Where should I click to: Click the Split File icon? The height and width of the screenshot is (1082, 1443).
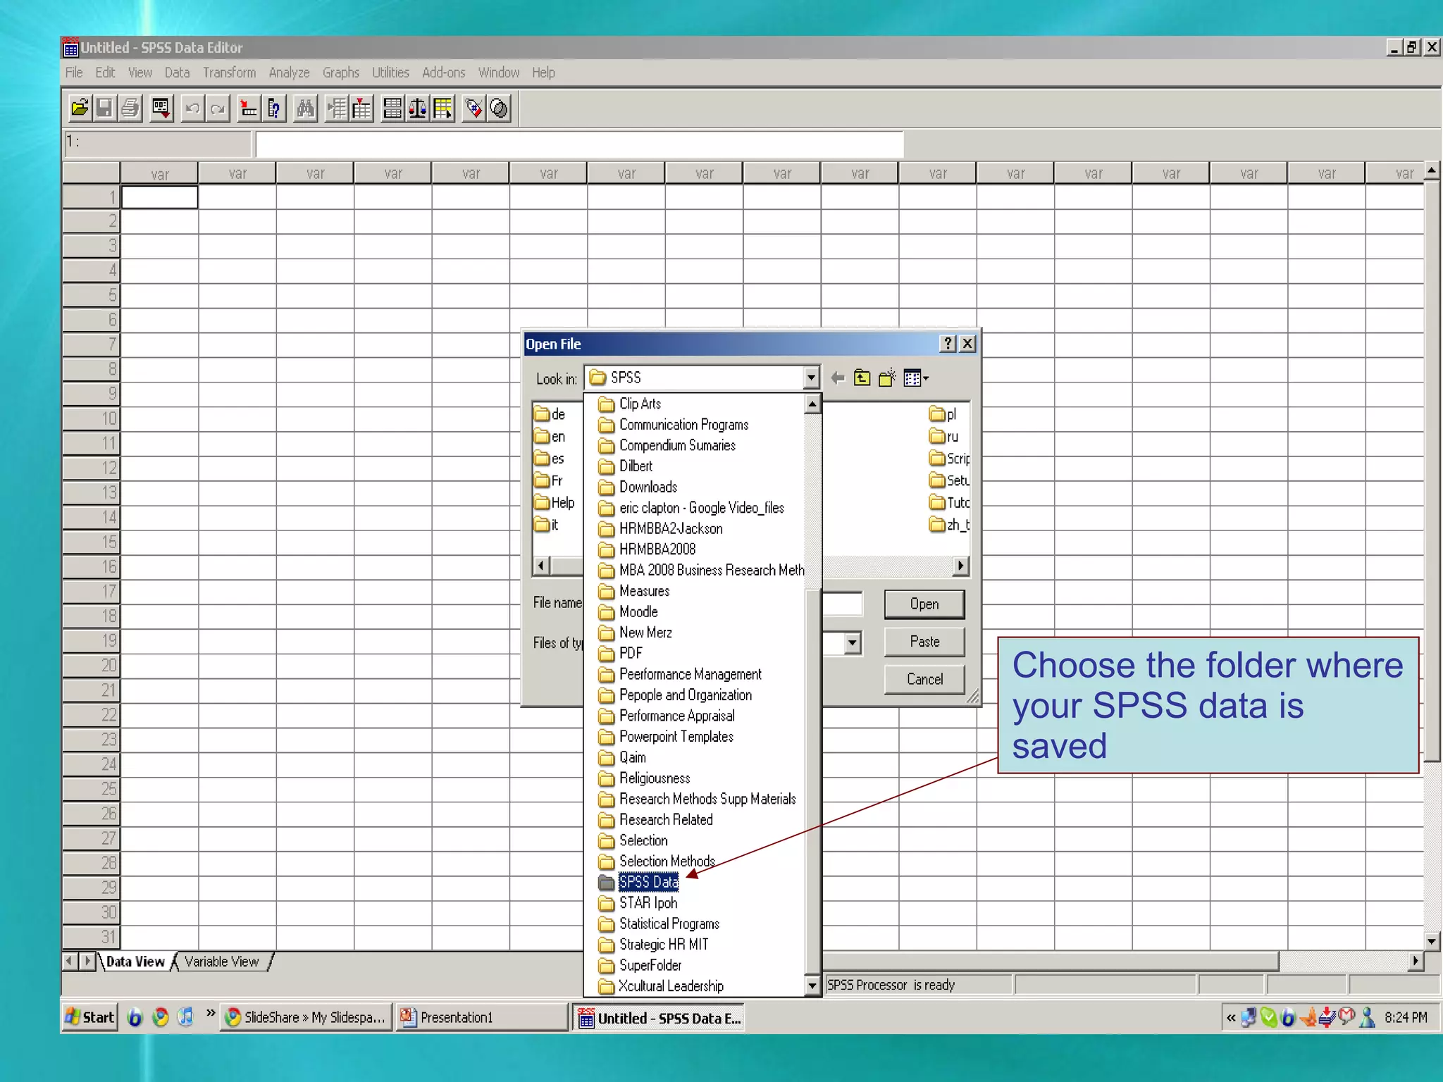tap(392, 108)
